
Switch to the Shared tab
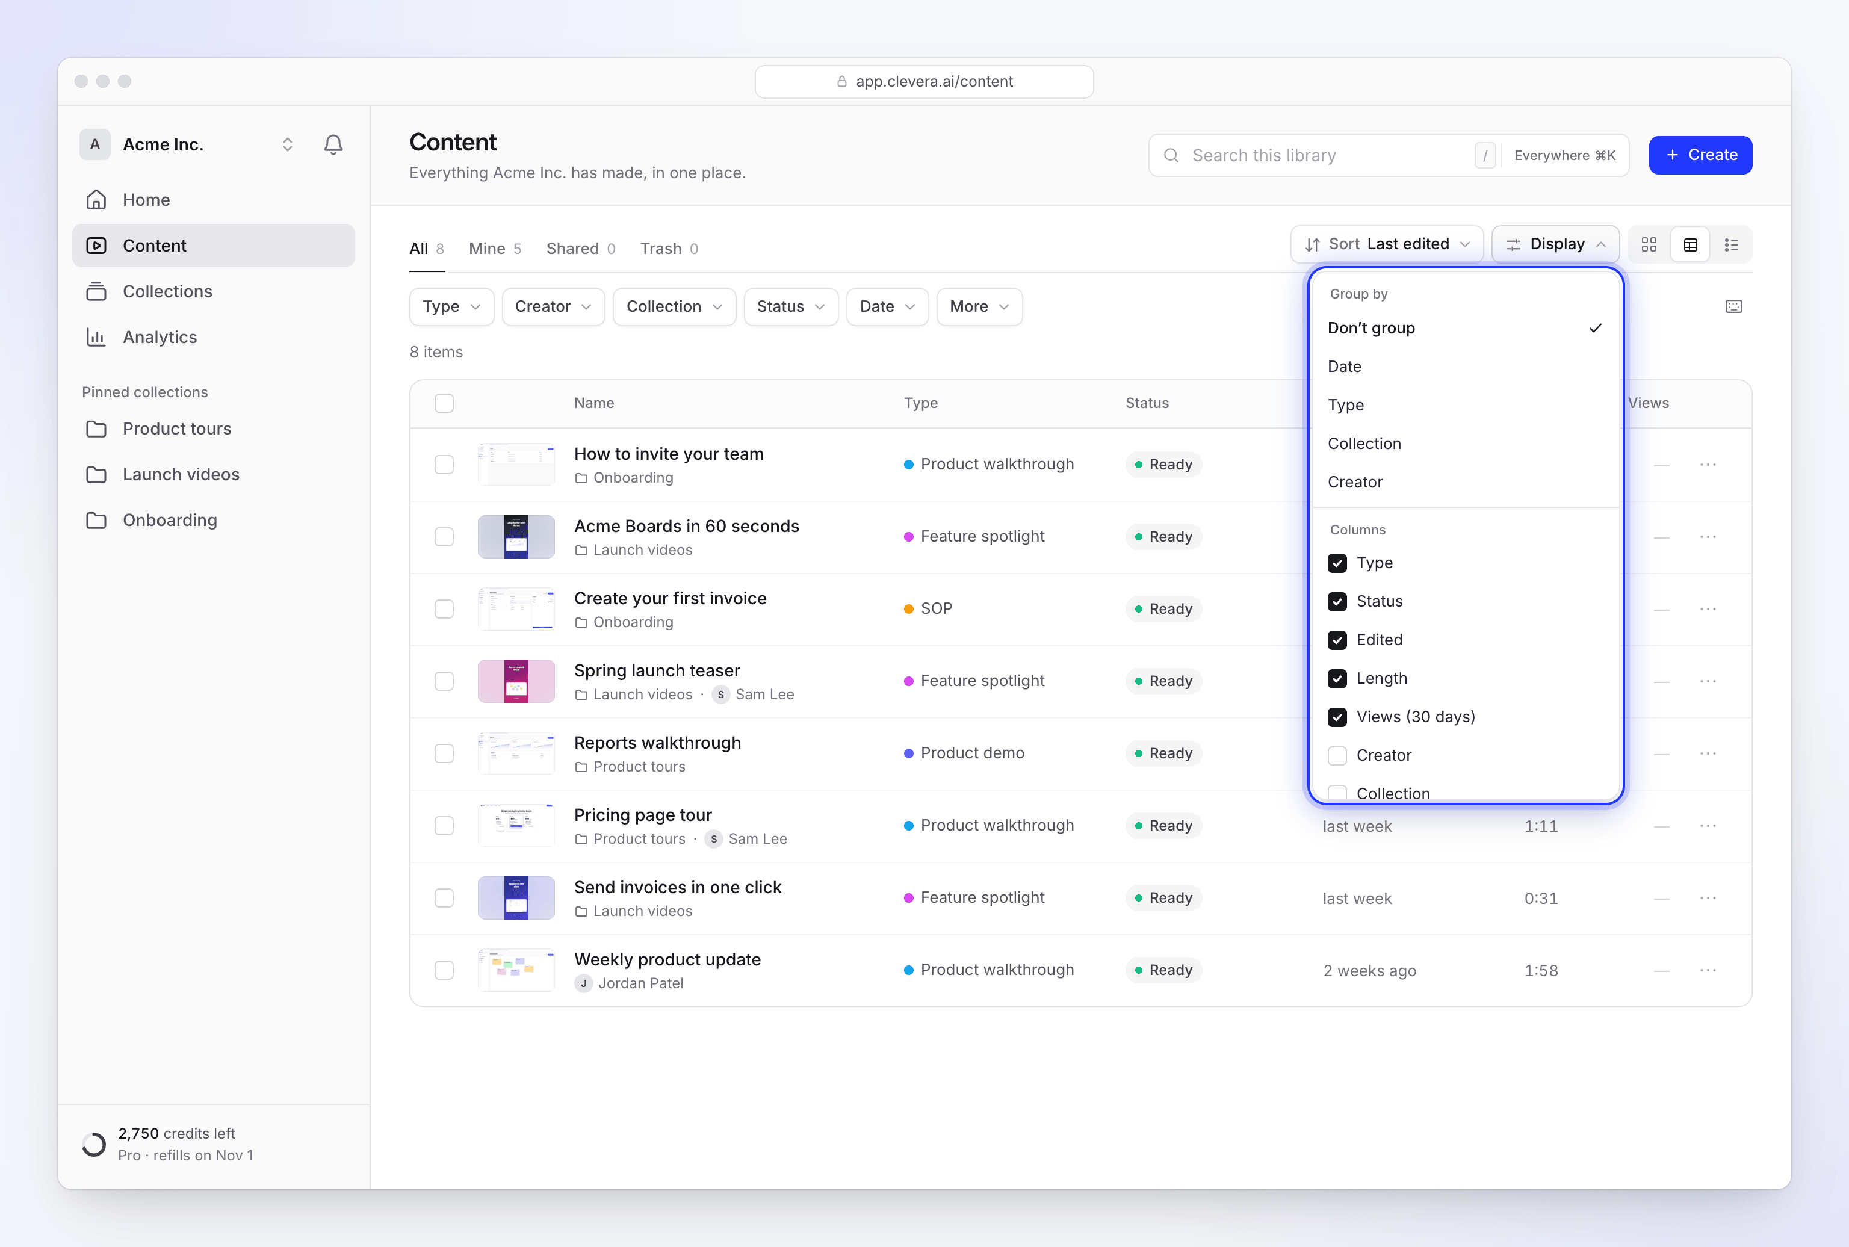tap(581, 249)
